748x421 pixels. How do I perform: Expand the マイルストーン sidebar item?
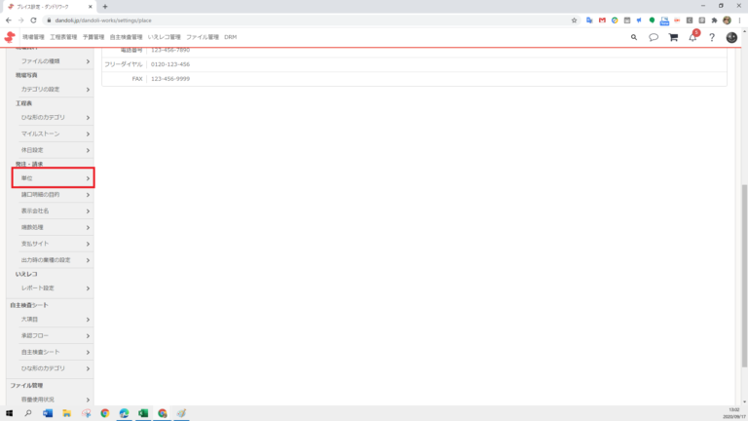[x=56, y=134]
